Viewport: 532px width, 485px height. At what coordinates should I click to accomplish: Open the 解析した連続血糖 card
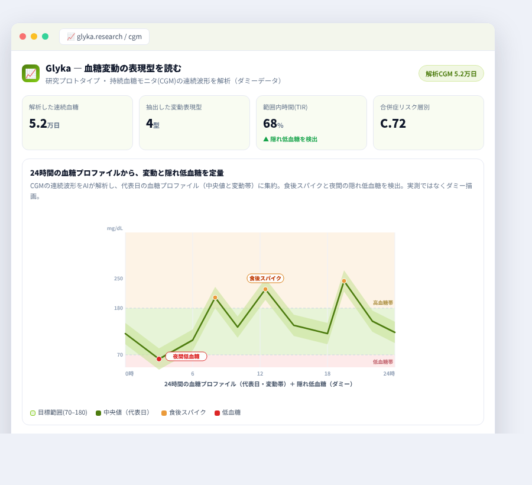[x=77, y=122]
